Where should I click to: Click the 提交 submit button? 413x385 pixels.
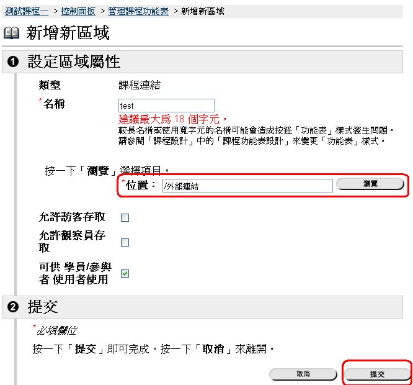[x=377, y=374]
